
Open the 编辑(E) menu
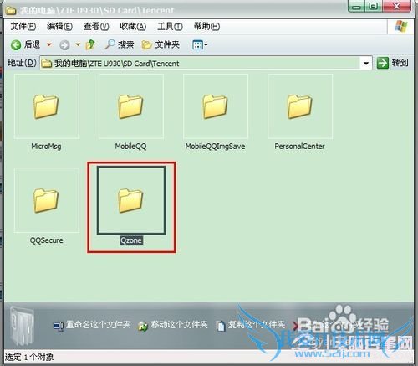pos(59,27)
